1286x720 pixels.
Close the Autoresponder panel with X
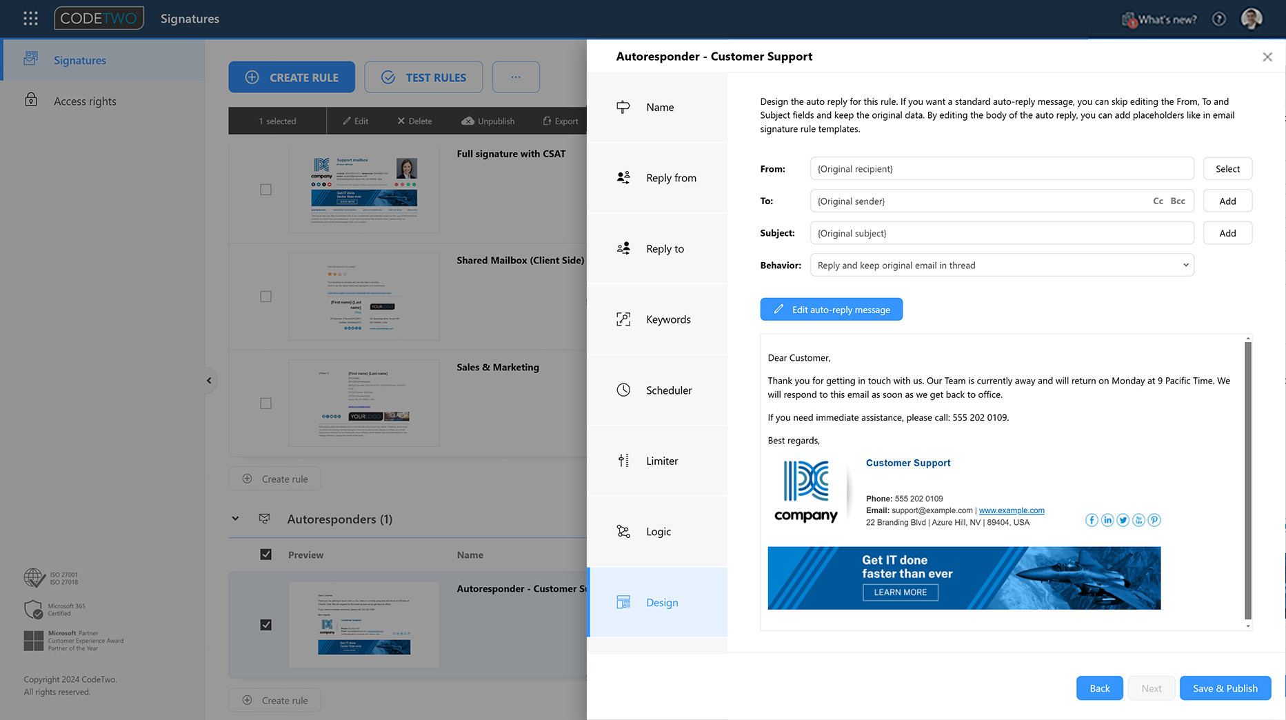(1267, 57)
